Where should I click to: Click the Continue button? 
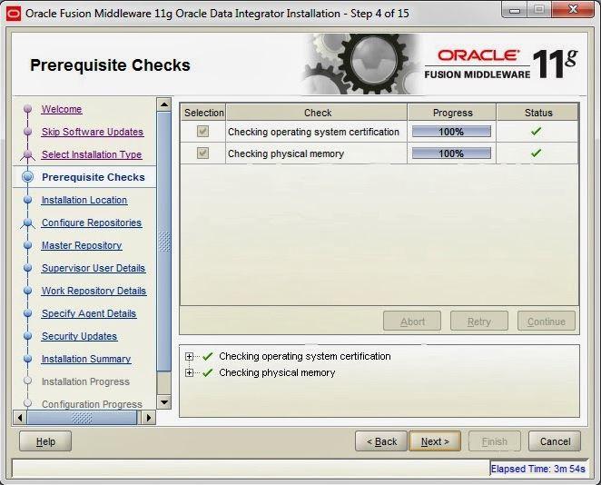[x=547, y=321]
